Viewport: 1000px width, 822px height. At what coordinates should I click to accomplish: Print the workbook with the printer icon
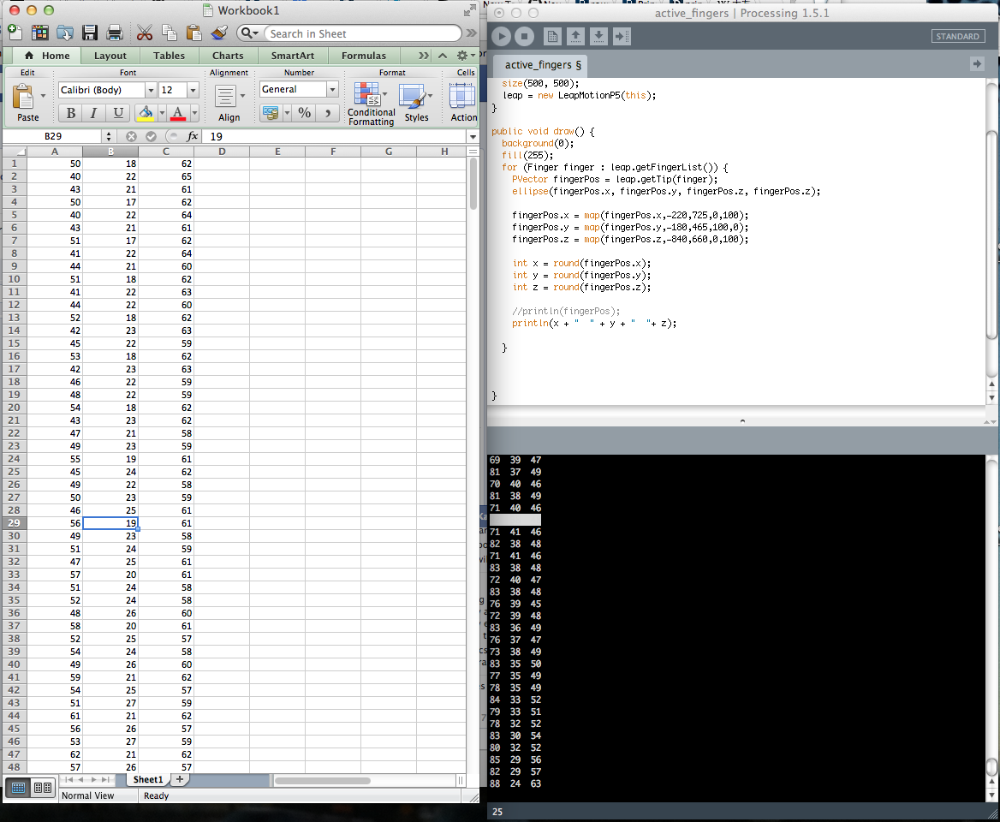(115, 33)
